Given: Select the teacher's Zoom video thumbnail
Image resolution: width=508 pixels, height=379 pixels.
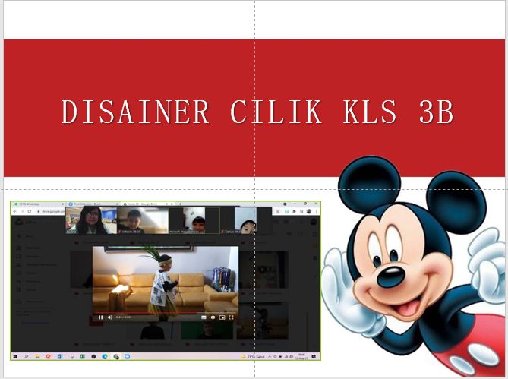Looking at the screenshot, I should coord(91,220).
